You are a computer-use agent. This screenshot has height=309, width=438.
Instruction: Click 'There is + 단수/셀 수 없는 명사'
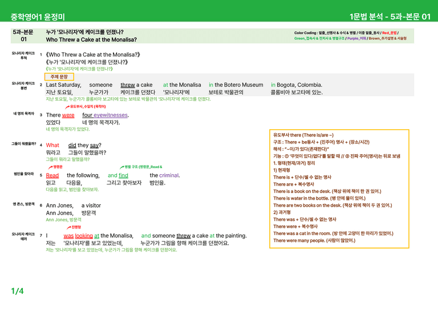(x=302, y=177)
